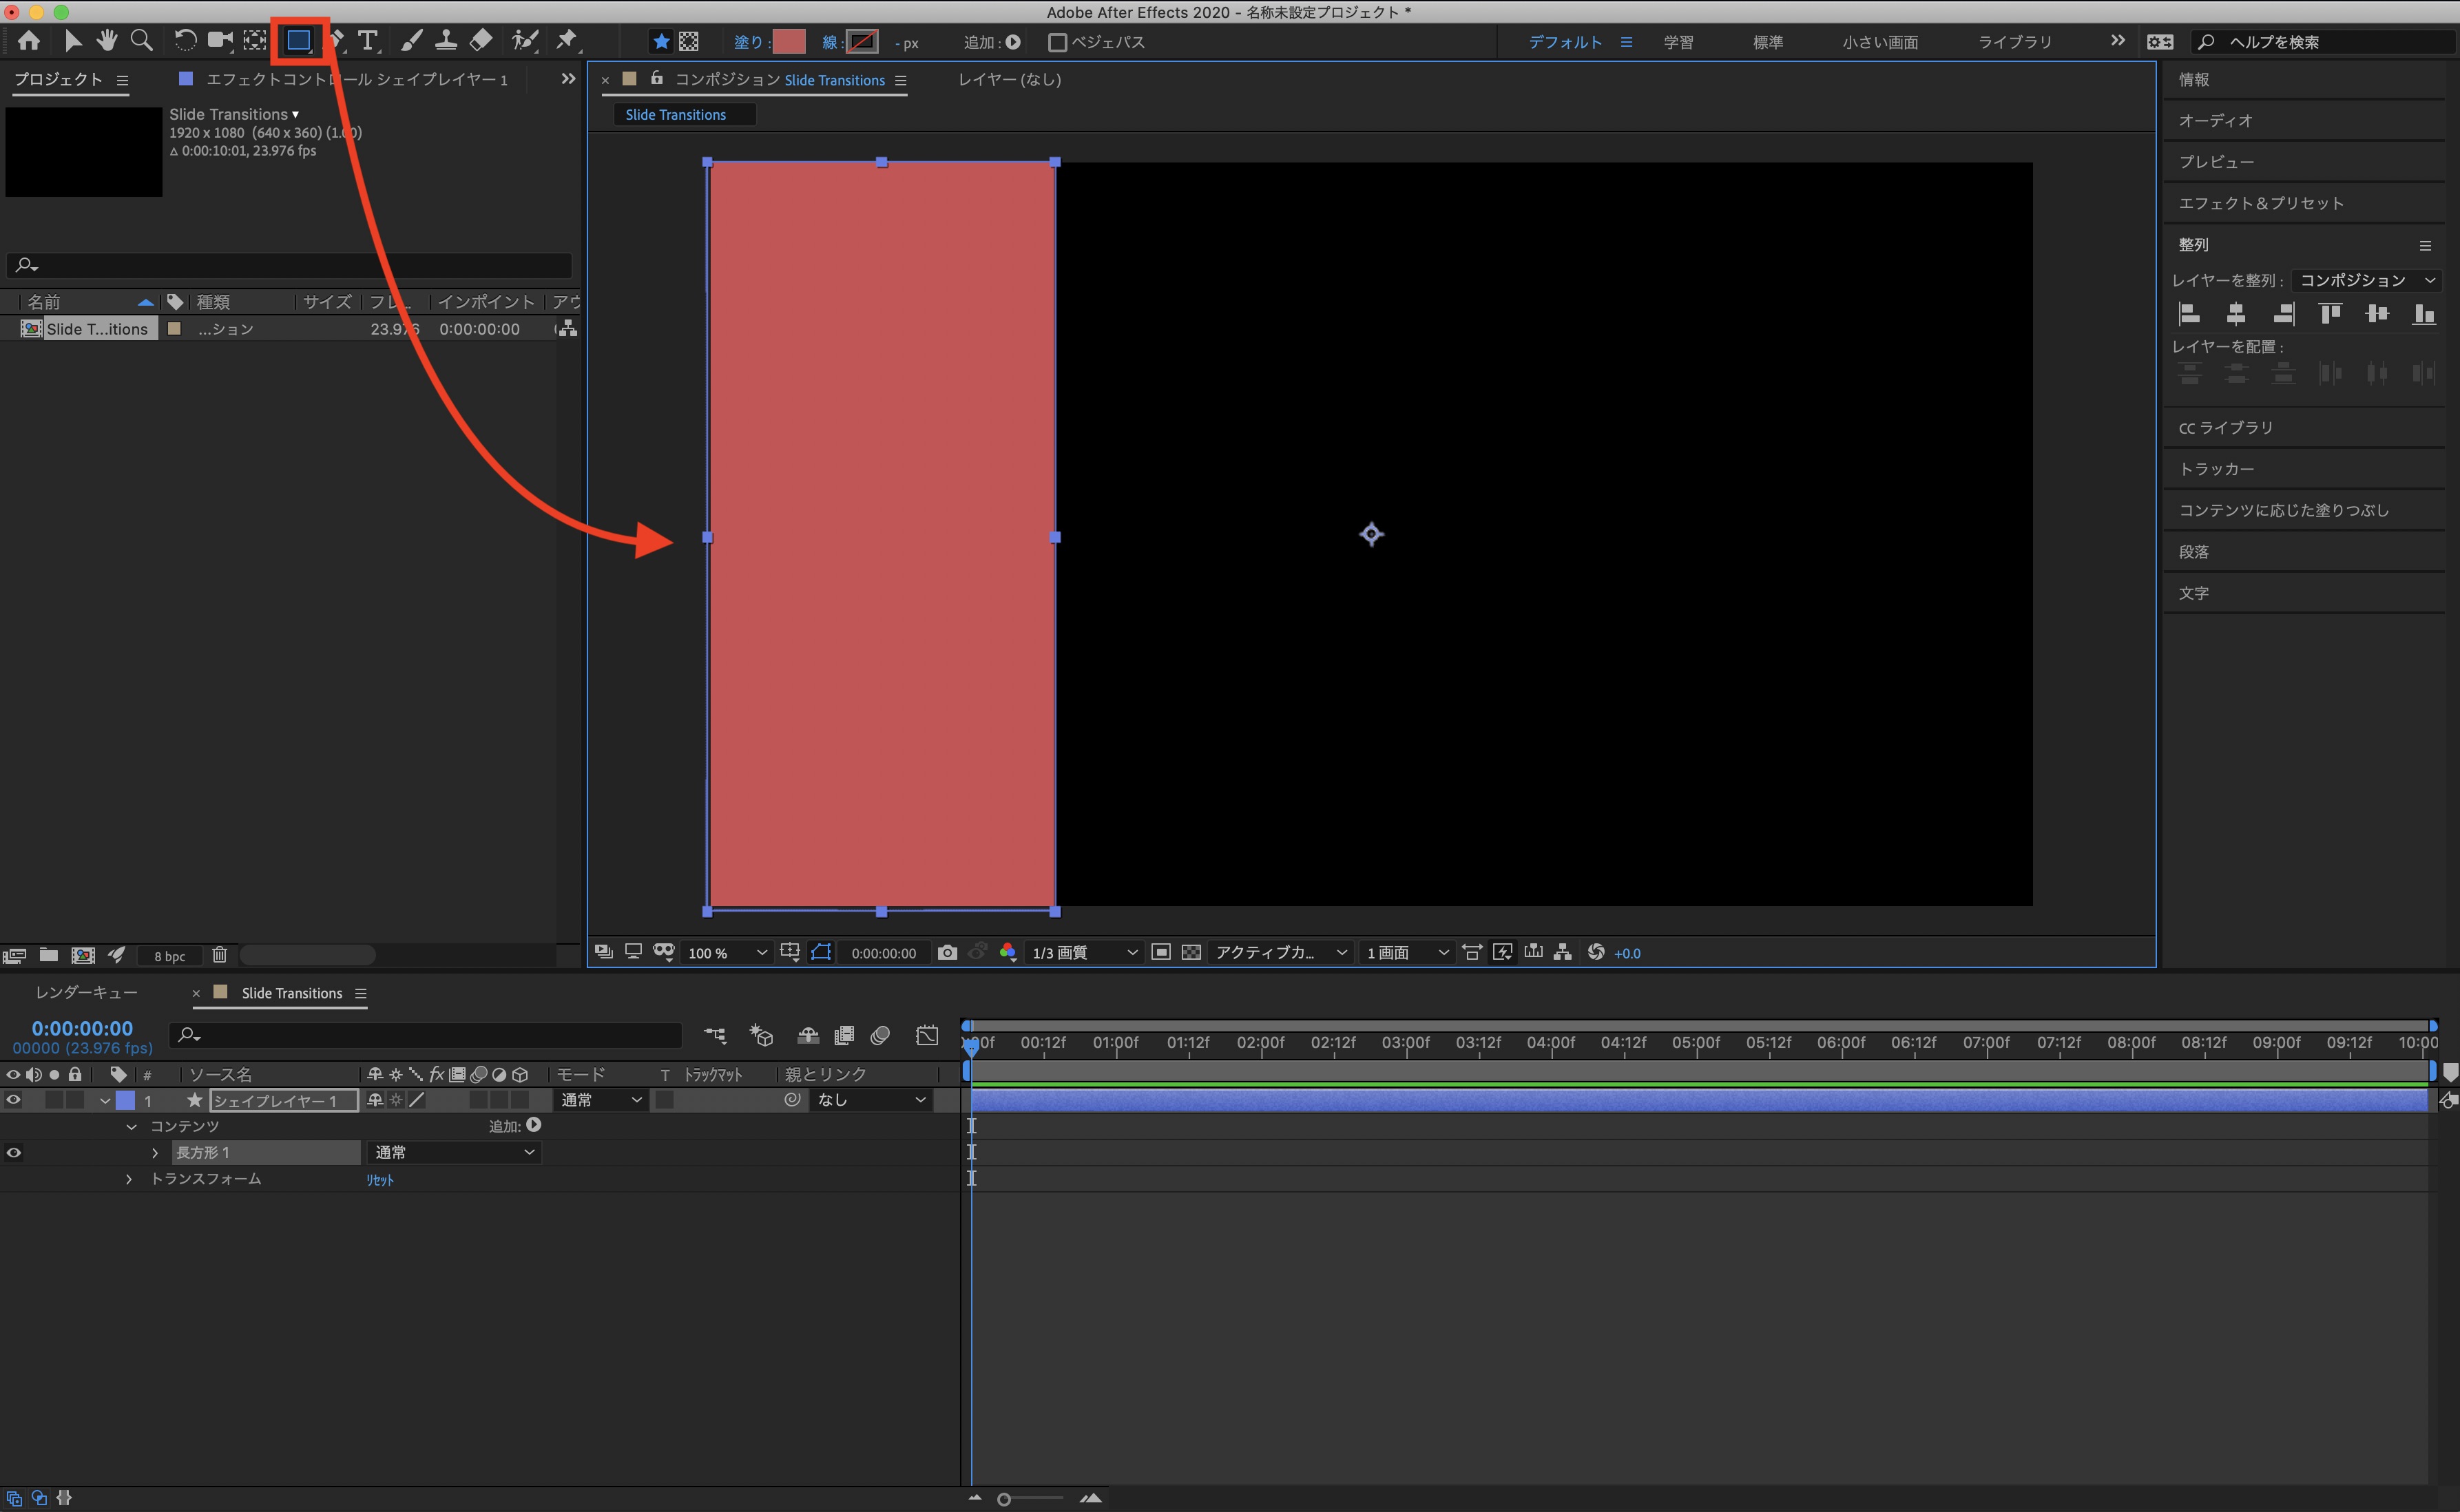Viewport: 2460px width, 1512px height.
Task: Take snapshot with camera icon
Action: click(x=947, y=952)
